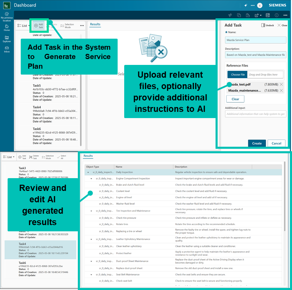Click the Add Task icon in top toolbar
Viewport: 292px width, 290px height.
39,26
